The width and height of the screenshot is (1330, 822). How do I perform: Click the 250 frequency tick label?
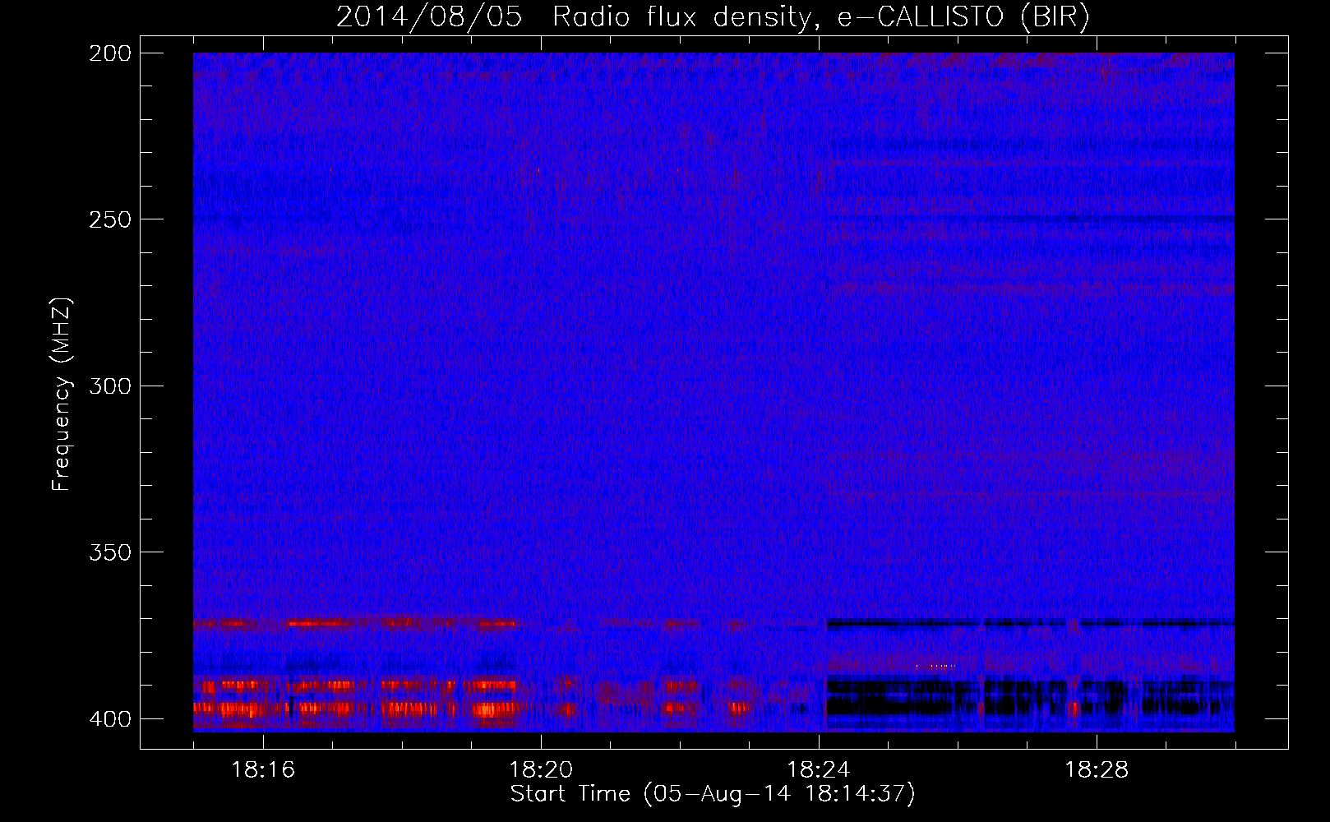coord(110,219)
